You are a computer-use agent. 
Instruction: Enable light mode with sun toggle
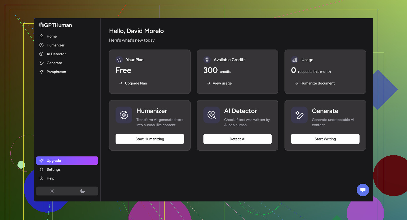pos(52,191)
